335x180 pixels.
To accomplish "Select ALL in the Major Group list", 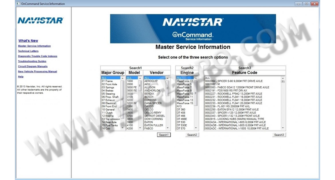I will tap(111, 78).
